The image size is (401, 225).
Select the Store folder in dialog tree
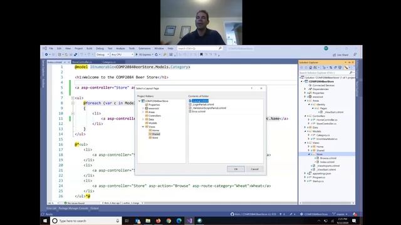(154, 137)
